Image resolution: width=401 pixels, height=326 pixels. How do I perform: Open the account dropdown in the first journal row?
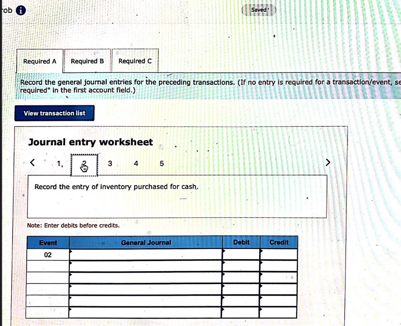(70, 253)
